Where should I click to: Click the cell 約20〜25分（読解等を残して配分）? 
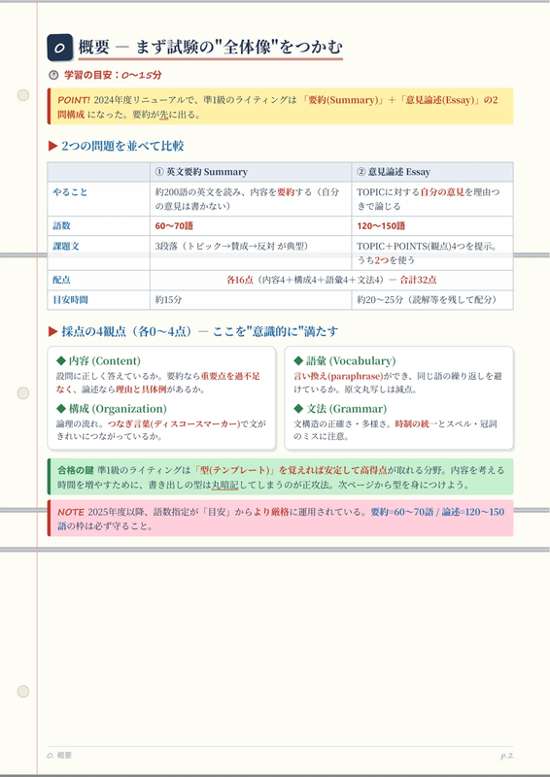(x=427, y=300)
